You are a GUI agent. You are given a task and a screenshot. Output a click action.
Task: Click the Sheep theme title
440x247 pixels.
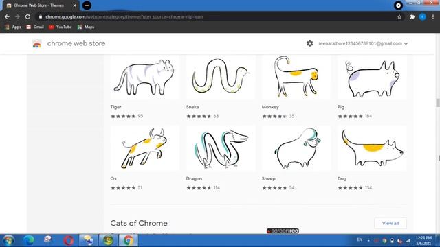(x=269, y=178)
